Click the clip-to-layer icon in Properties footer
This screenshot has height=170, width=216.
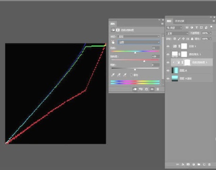pos(135,89)
